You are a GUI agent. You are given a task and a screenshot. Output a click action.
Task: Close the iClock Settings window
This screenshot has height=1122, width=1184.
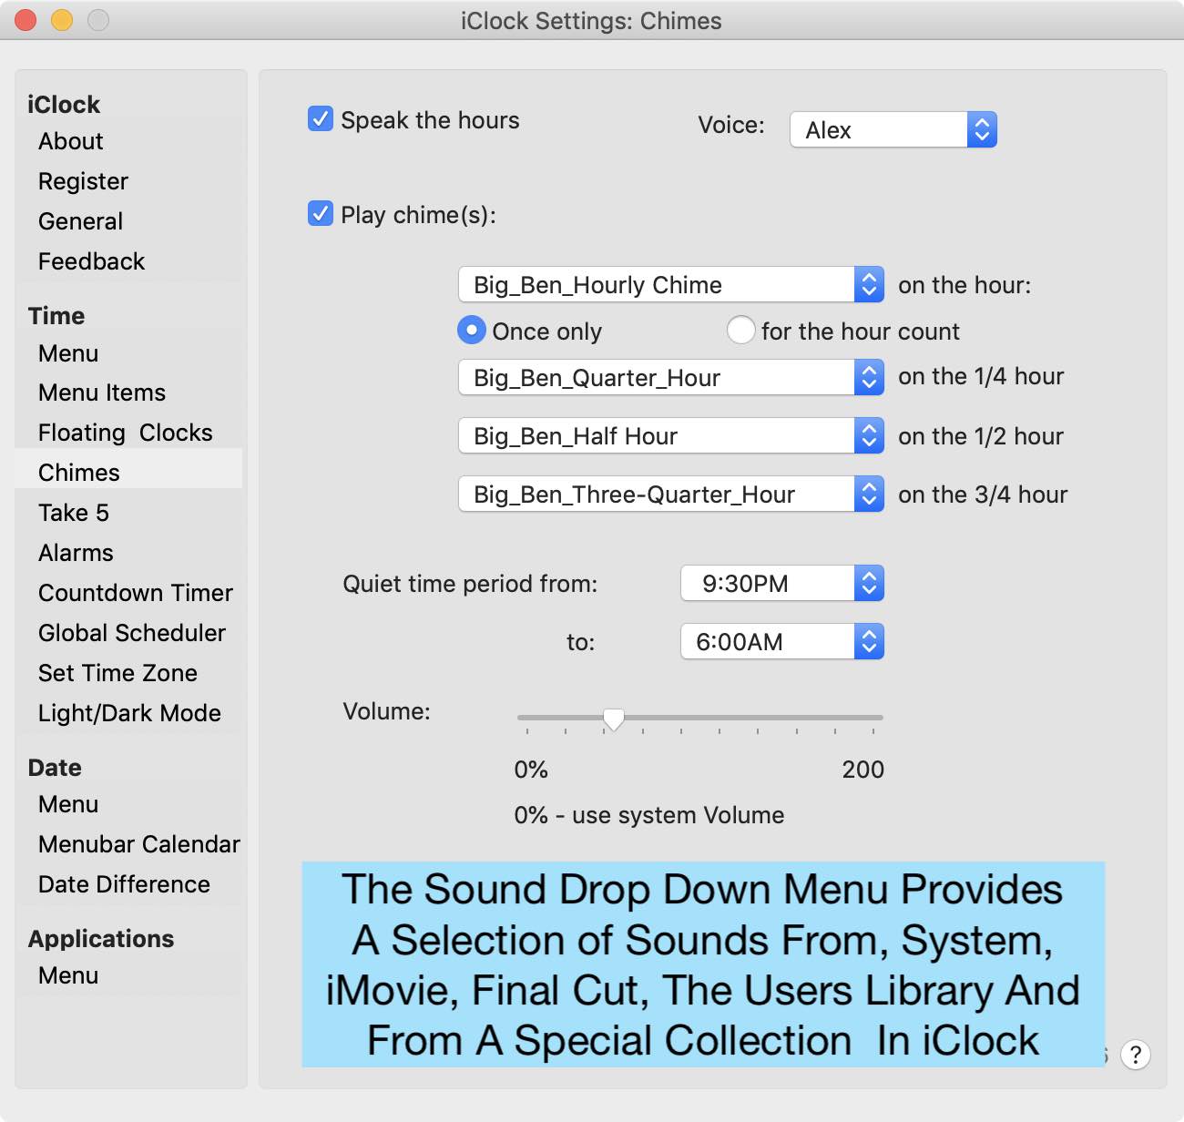click(25, 20)
